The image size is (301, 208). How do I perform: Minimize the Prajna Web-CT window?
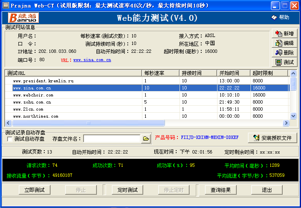[x=275, y=5]
